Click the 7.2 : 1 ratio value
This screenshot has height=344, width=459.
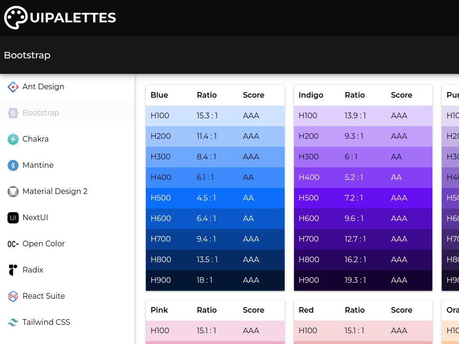(354, 198)
